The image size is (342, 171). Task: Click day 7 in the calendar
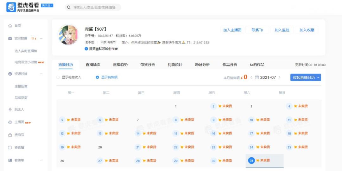click(x=138, y=120)
